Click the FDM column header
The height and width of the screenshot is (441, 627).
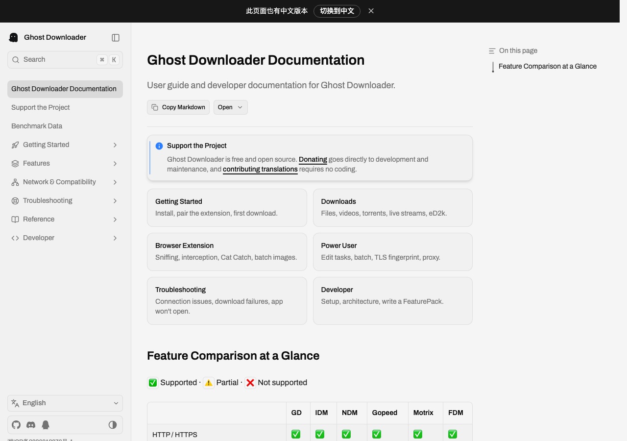pyautogui.click(x=456, y=413)
